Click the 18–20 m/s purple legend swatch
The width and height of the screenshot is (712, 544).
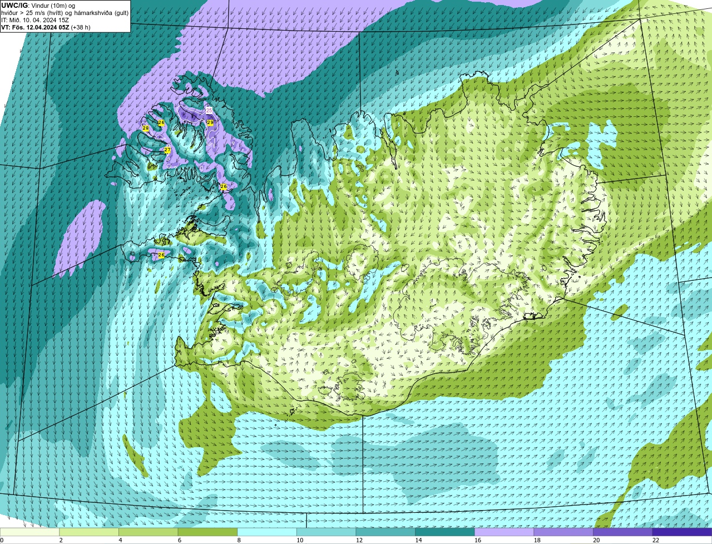pos(563,532)
